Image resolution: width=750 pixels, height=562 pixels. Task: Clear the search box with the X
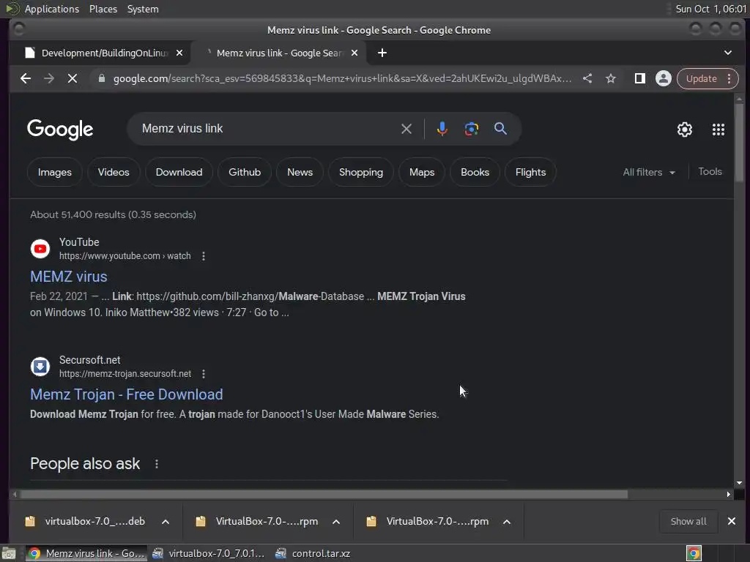(x=406, y=129)
